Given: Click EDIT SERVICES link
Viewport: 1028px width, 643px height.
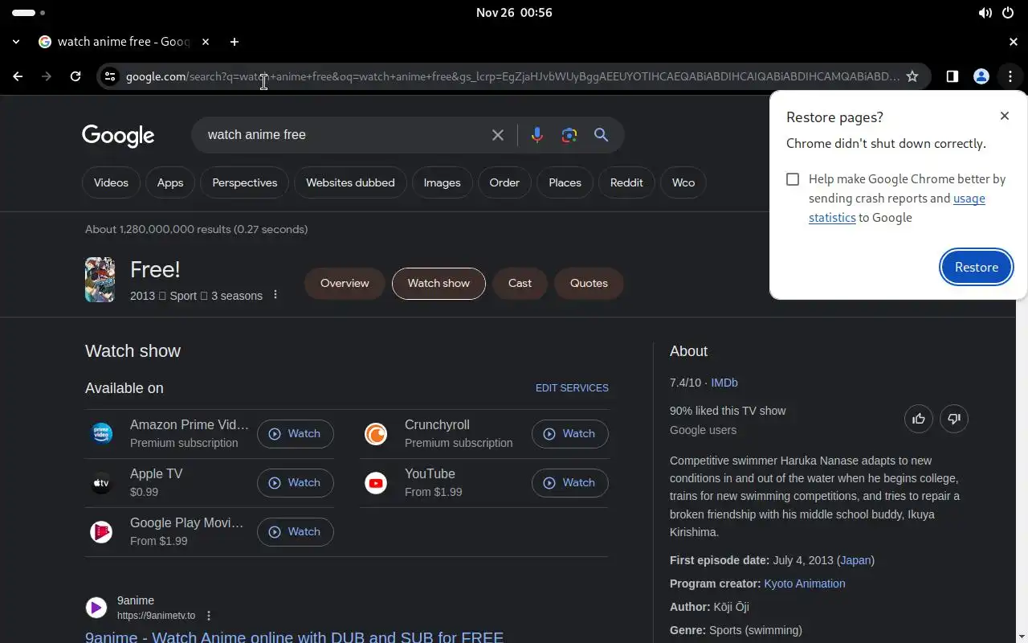Looking at the screenshot, I should (572, 388).
